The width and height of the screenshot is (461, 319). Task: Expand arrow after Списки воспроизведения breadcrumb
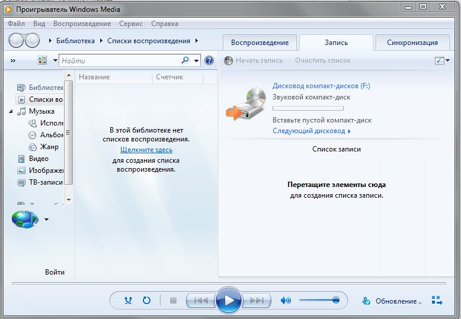pyautogui.click(x=196, y=40)
